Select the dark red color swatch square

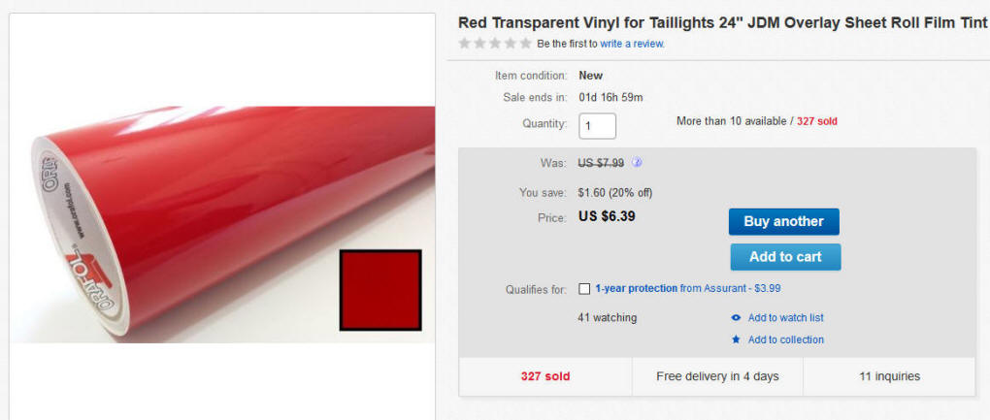[380, 290]
